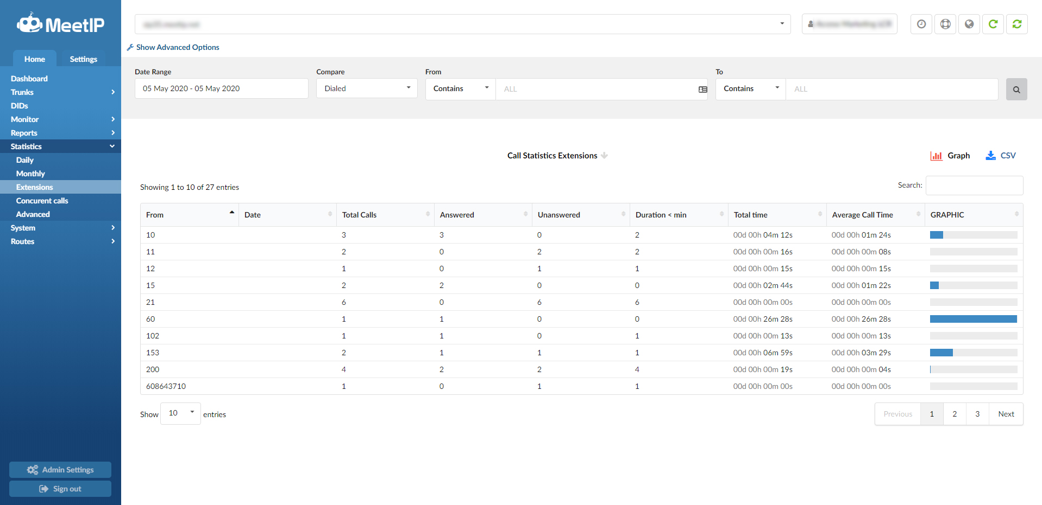Click the globe icon in the top toolbar
Screen dimensions: 1042x505
(x=969, y=24)
